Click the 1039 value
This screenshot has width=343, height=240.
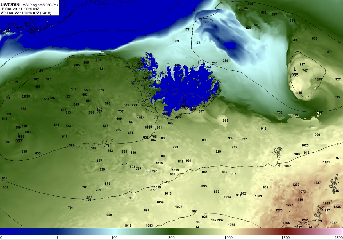tap(160, 202)
